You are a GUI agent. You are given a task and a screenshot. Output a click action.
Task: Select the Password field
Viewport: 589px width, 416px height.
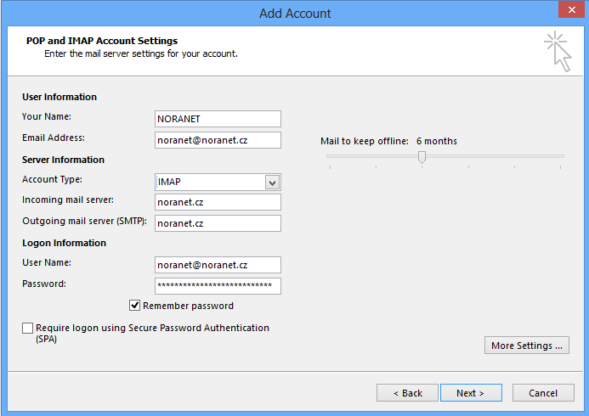click(x=218, y=286)
